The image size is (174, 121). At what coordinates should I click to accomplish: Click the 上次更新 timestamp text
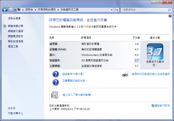[x=70, y=109]
